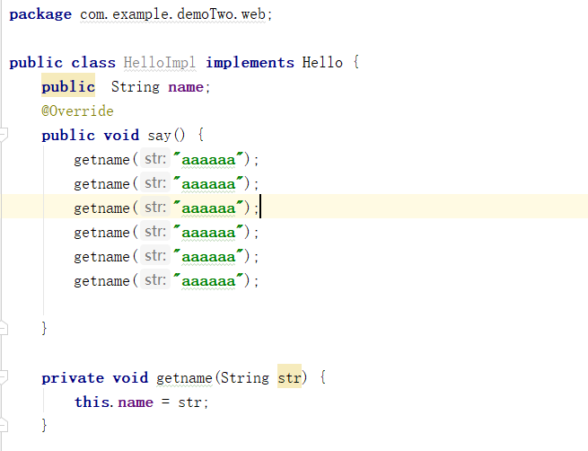
Task: Click the getname method name in the private declaration
Action: [182, 378]
